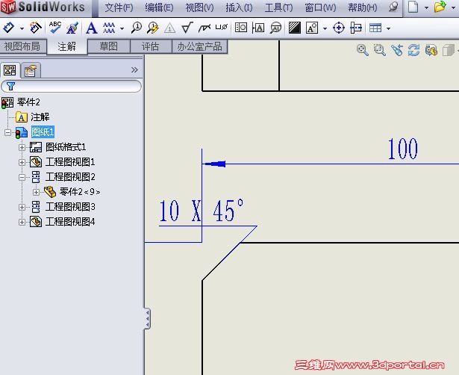Open the FeatureManager design tree tab

(x=10, y=70)
